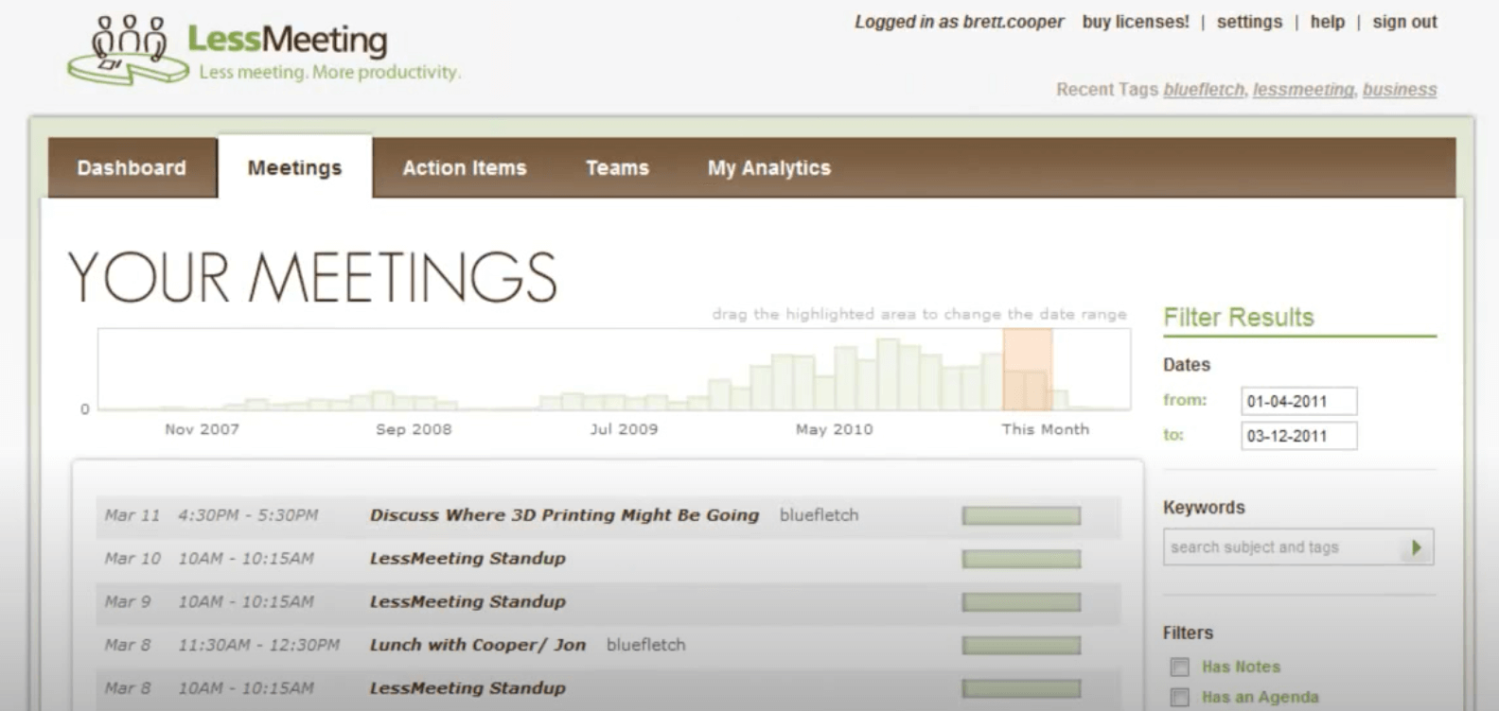The height and width of the screenshot is (711, 1499).
Task: Click the green bar for Mar 9 standup
Action: pos(1021,602)
